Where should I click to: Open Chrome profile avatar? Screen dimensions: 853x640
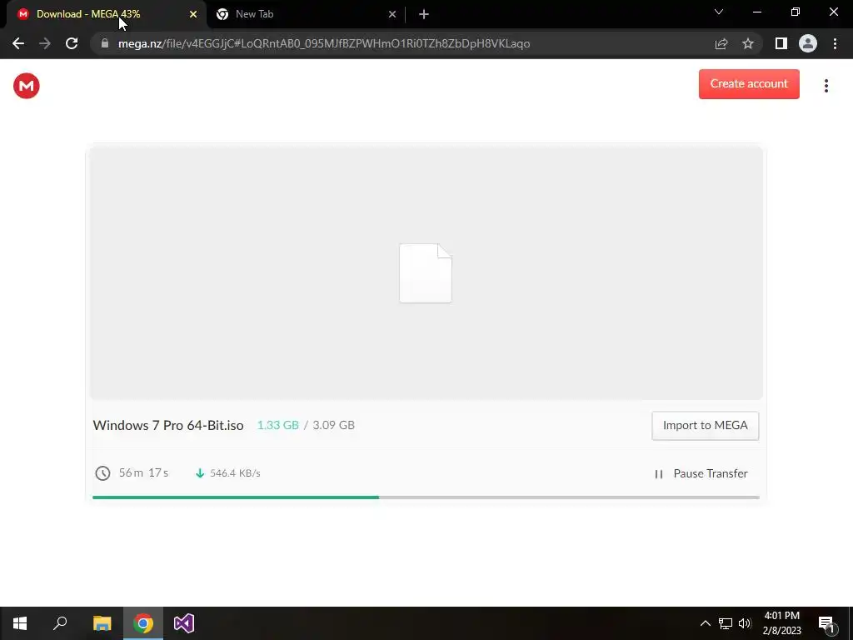click(x=808, y=43)
